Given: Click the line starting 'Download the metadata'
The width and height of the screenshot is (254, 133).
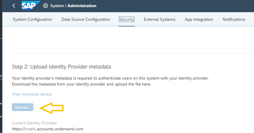Looking at the screenshot, I should point(81,84).
